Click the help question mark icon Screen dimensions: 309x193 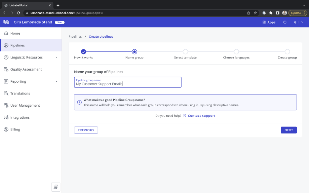[x=285, y=22]
